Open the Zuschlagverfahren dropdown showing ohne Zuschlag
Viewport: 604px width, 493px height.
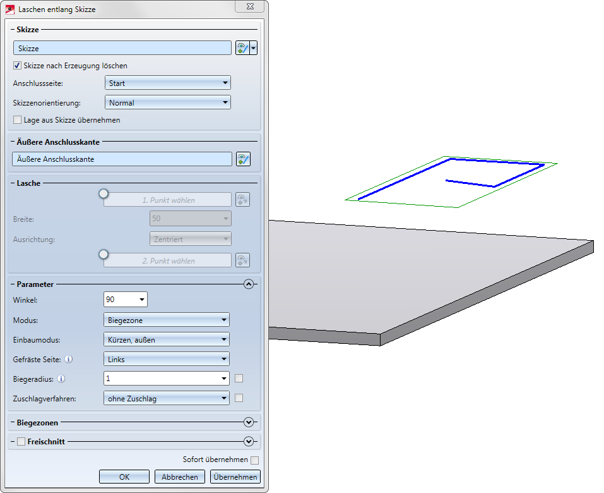tap(167, 398)
